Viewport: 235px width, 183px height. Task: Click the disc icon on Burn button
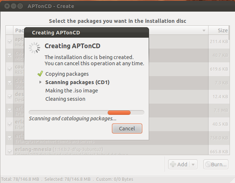pyautogui.click(x=208, y=164)
